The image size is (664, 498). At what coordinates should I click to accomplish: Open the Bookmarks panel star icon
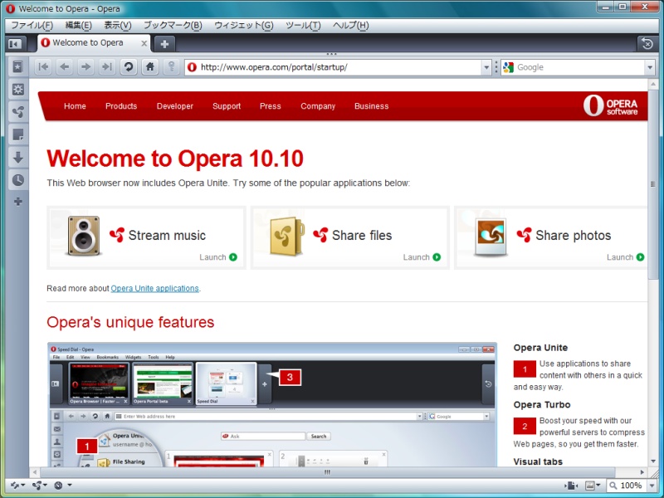17,67
